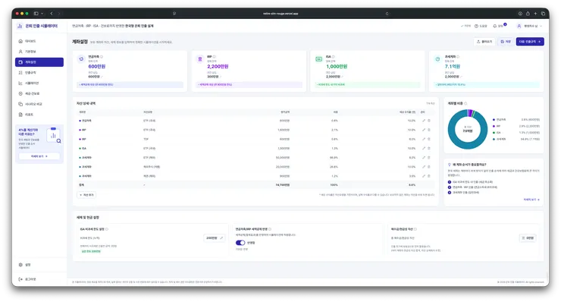Click the details link in the tip card

tap(531, 200)
